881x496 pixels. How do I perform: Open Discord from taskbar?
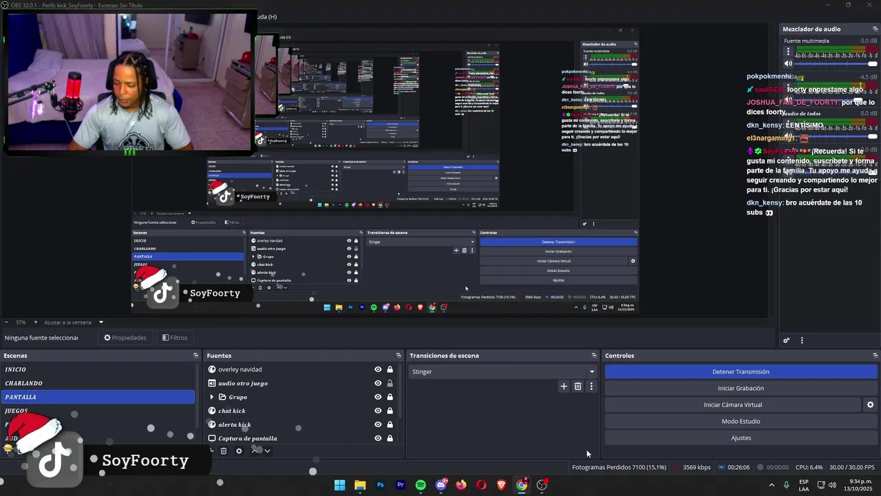coord(441,485)
